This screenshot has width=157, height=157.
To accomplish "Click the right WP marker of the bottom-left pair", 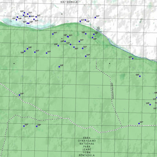I will coord(37,126).
